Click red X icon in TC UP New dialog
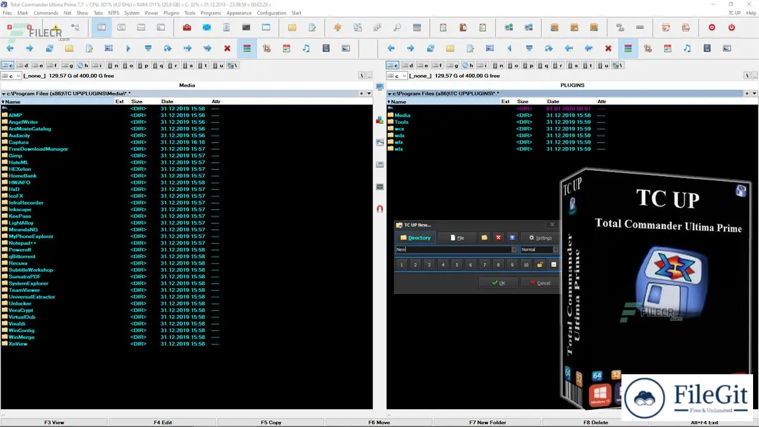 [x=498, y=238]
